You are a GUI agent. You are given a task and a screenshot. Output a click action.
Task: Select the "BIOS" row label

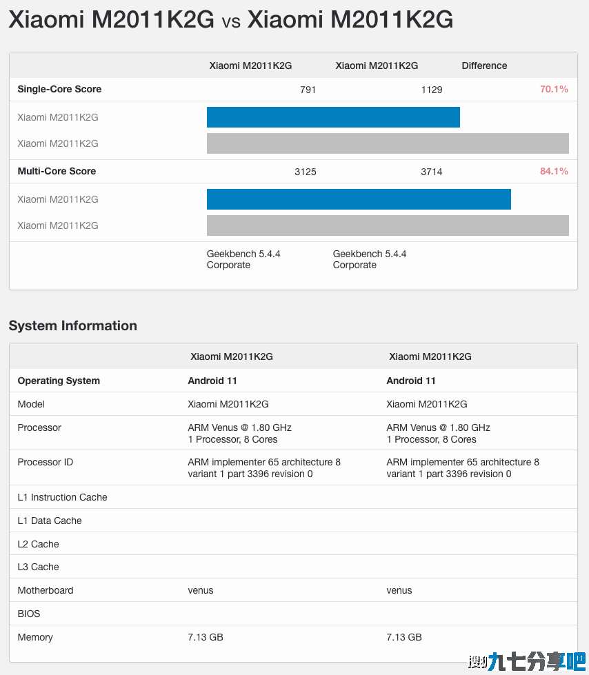(29, 614)
